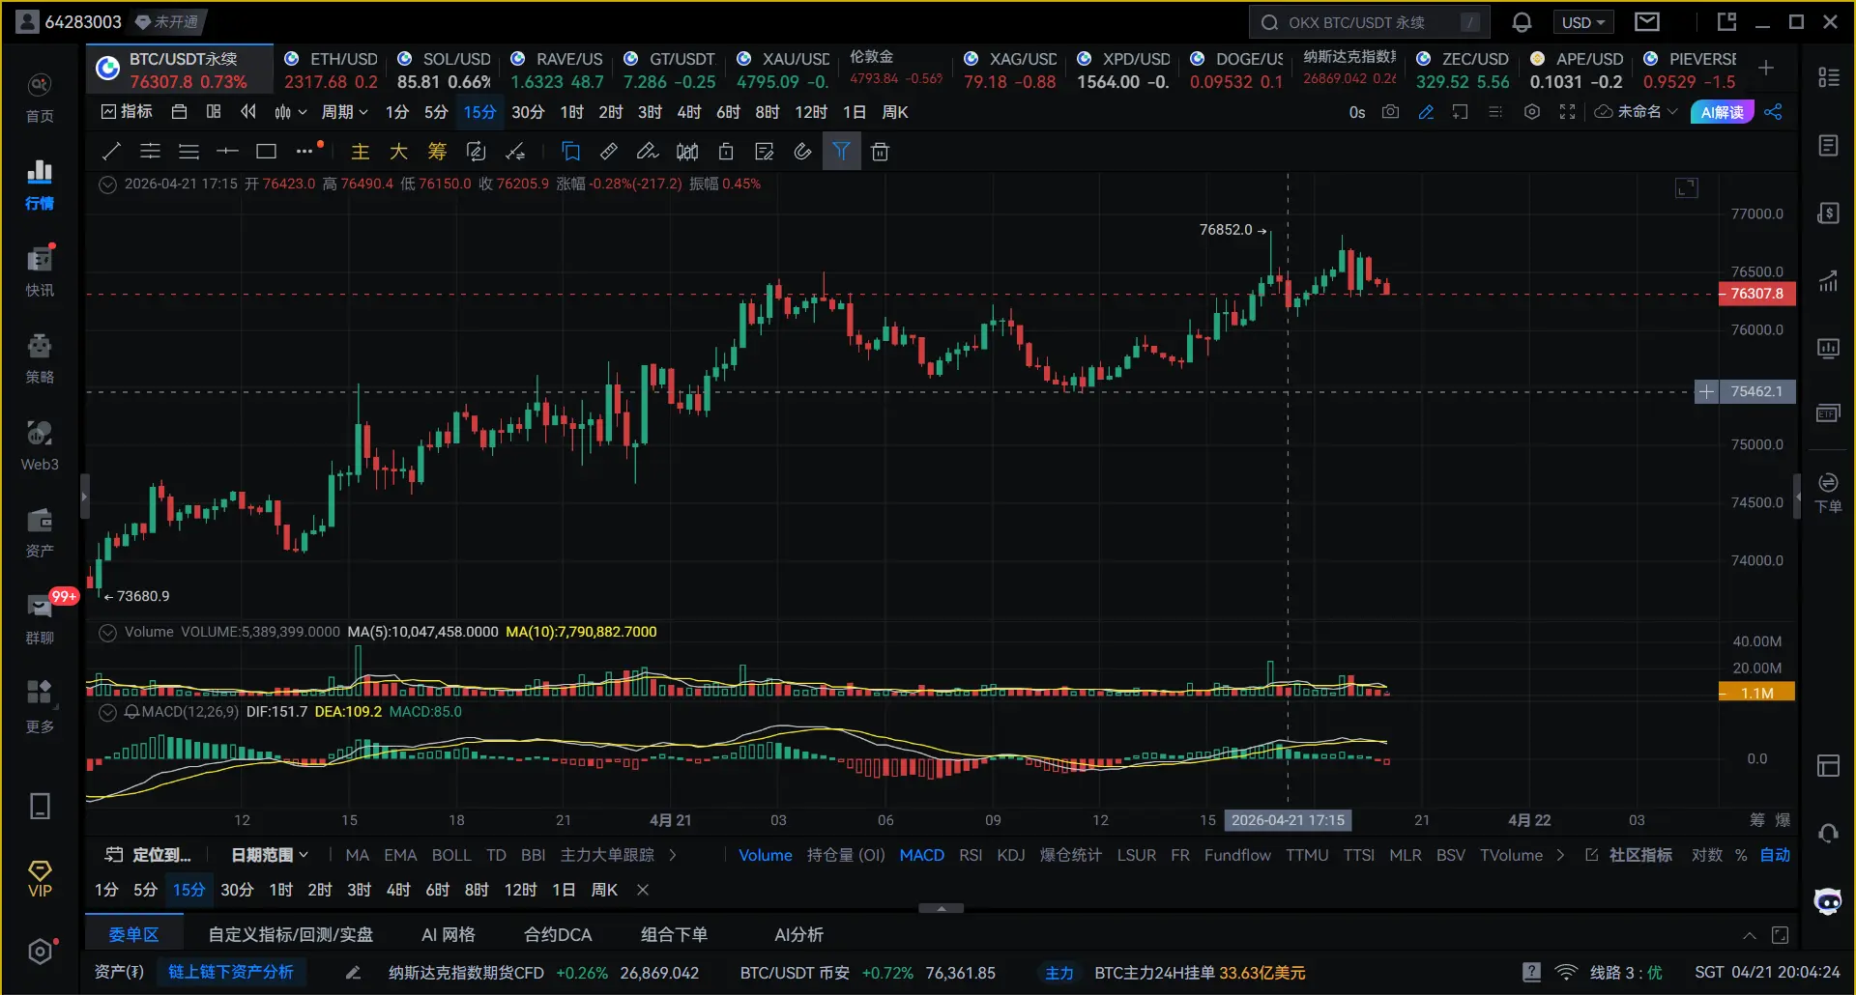Toggle the MACD indicator
1856x995 pixels.
click(922, 855)
